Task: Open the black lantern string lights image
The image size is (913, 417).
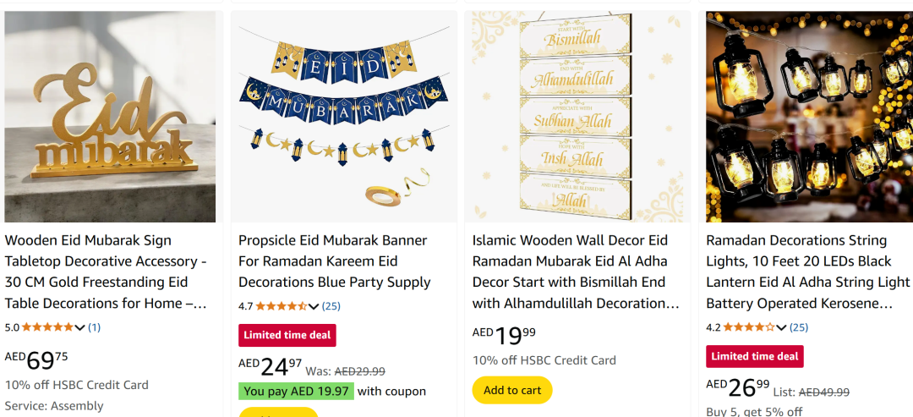Action: pos(809,117)
